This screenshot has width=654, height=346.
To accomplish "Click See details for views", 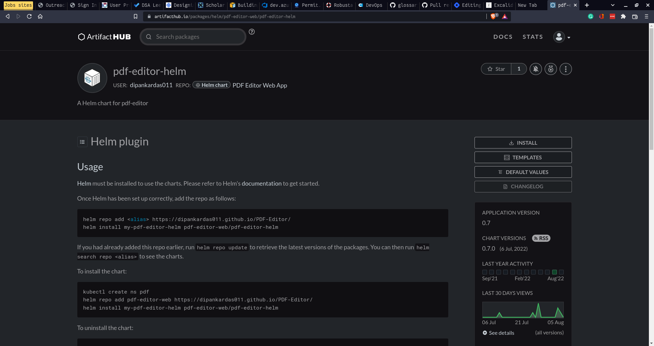I will 498,333.
